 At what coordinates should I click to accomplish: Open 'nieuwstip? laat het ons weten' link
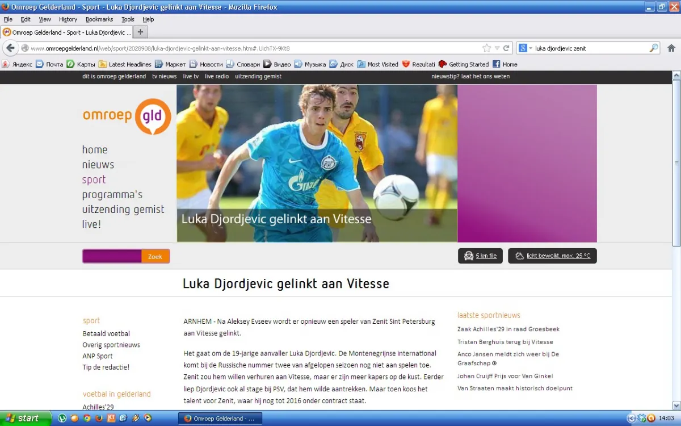click(x=470, y=76)
